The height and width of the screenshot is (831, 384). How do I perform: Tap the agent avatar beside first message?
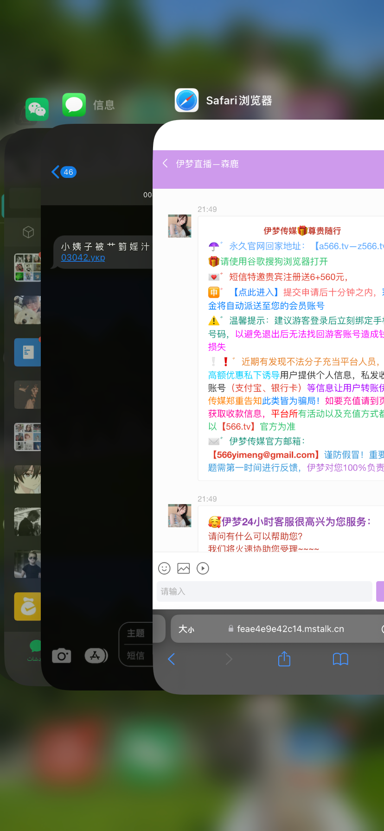tap(179, 226)
